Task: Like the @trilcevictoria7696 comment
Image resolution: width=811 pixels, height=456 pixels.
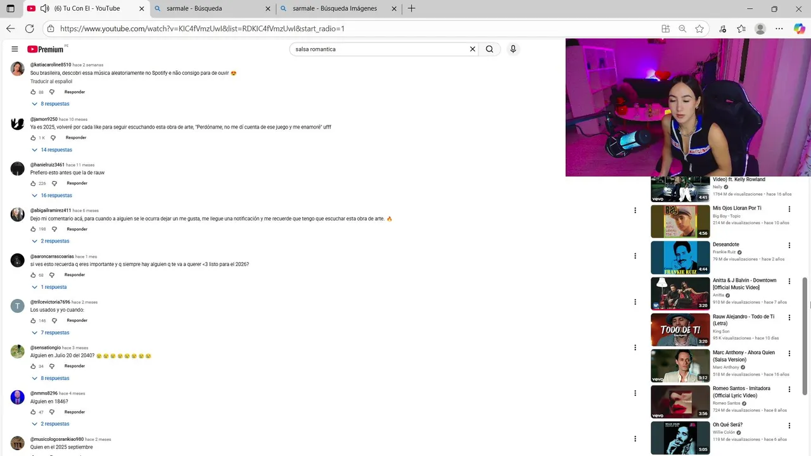Action: pyautogui.click(x=33, y=320)
